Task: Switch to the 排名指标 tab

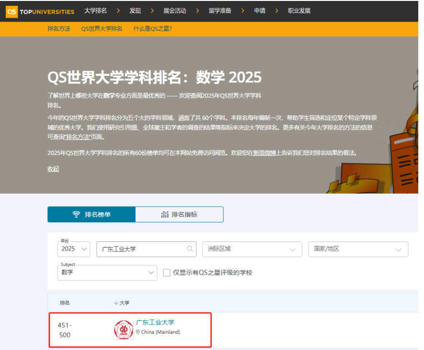Action: point(179,214)
